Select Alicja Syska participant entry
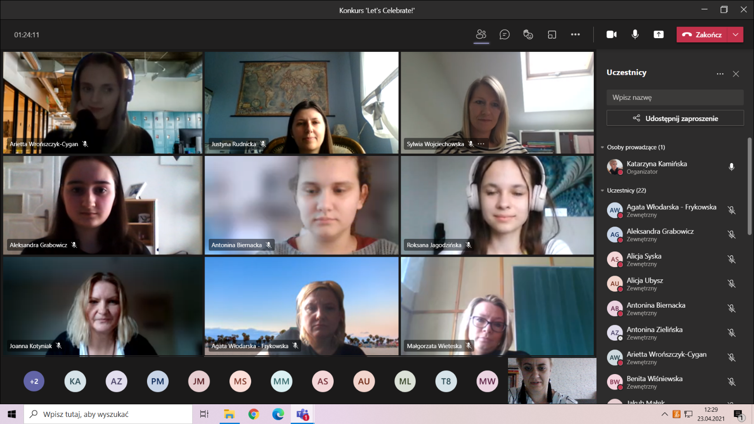Screen dimensions: 754x424 (672, 260)
